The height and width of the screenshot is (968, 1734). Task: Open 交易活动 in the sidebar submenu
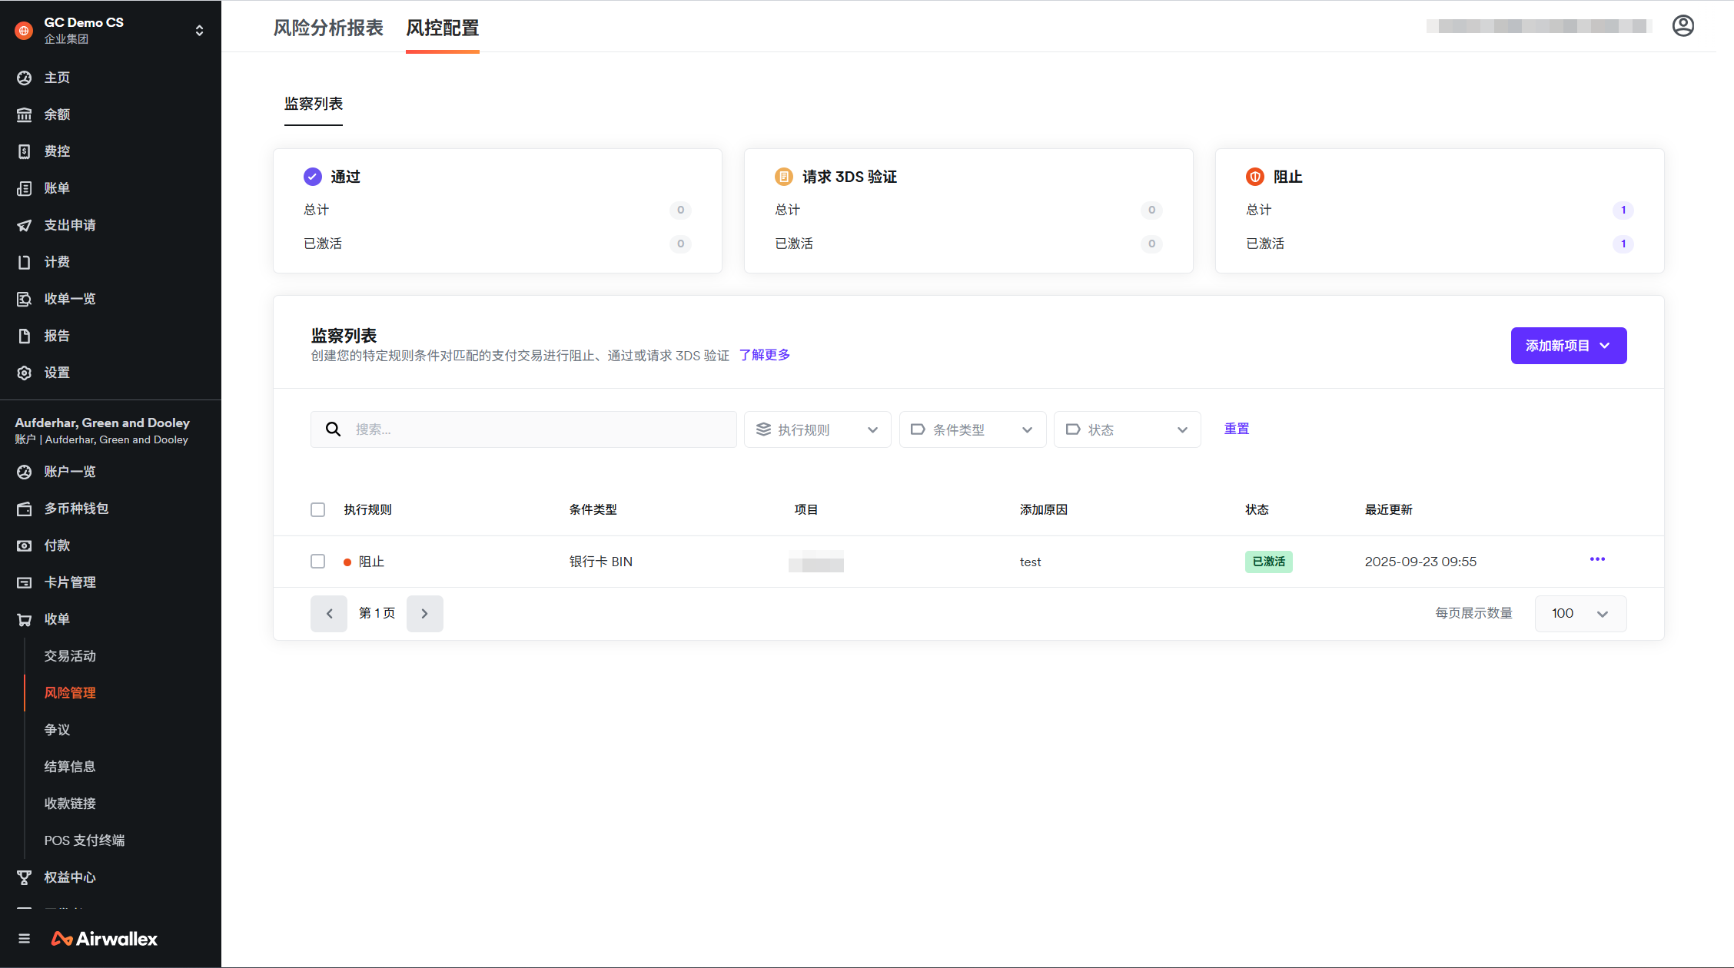click(70, 656)
